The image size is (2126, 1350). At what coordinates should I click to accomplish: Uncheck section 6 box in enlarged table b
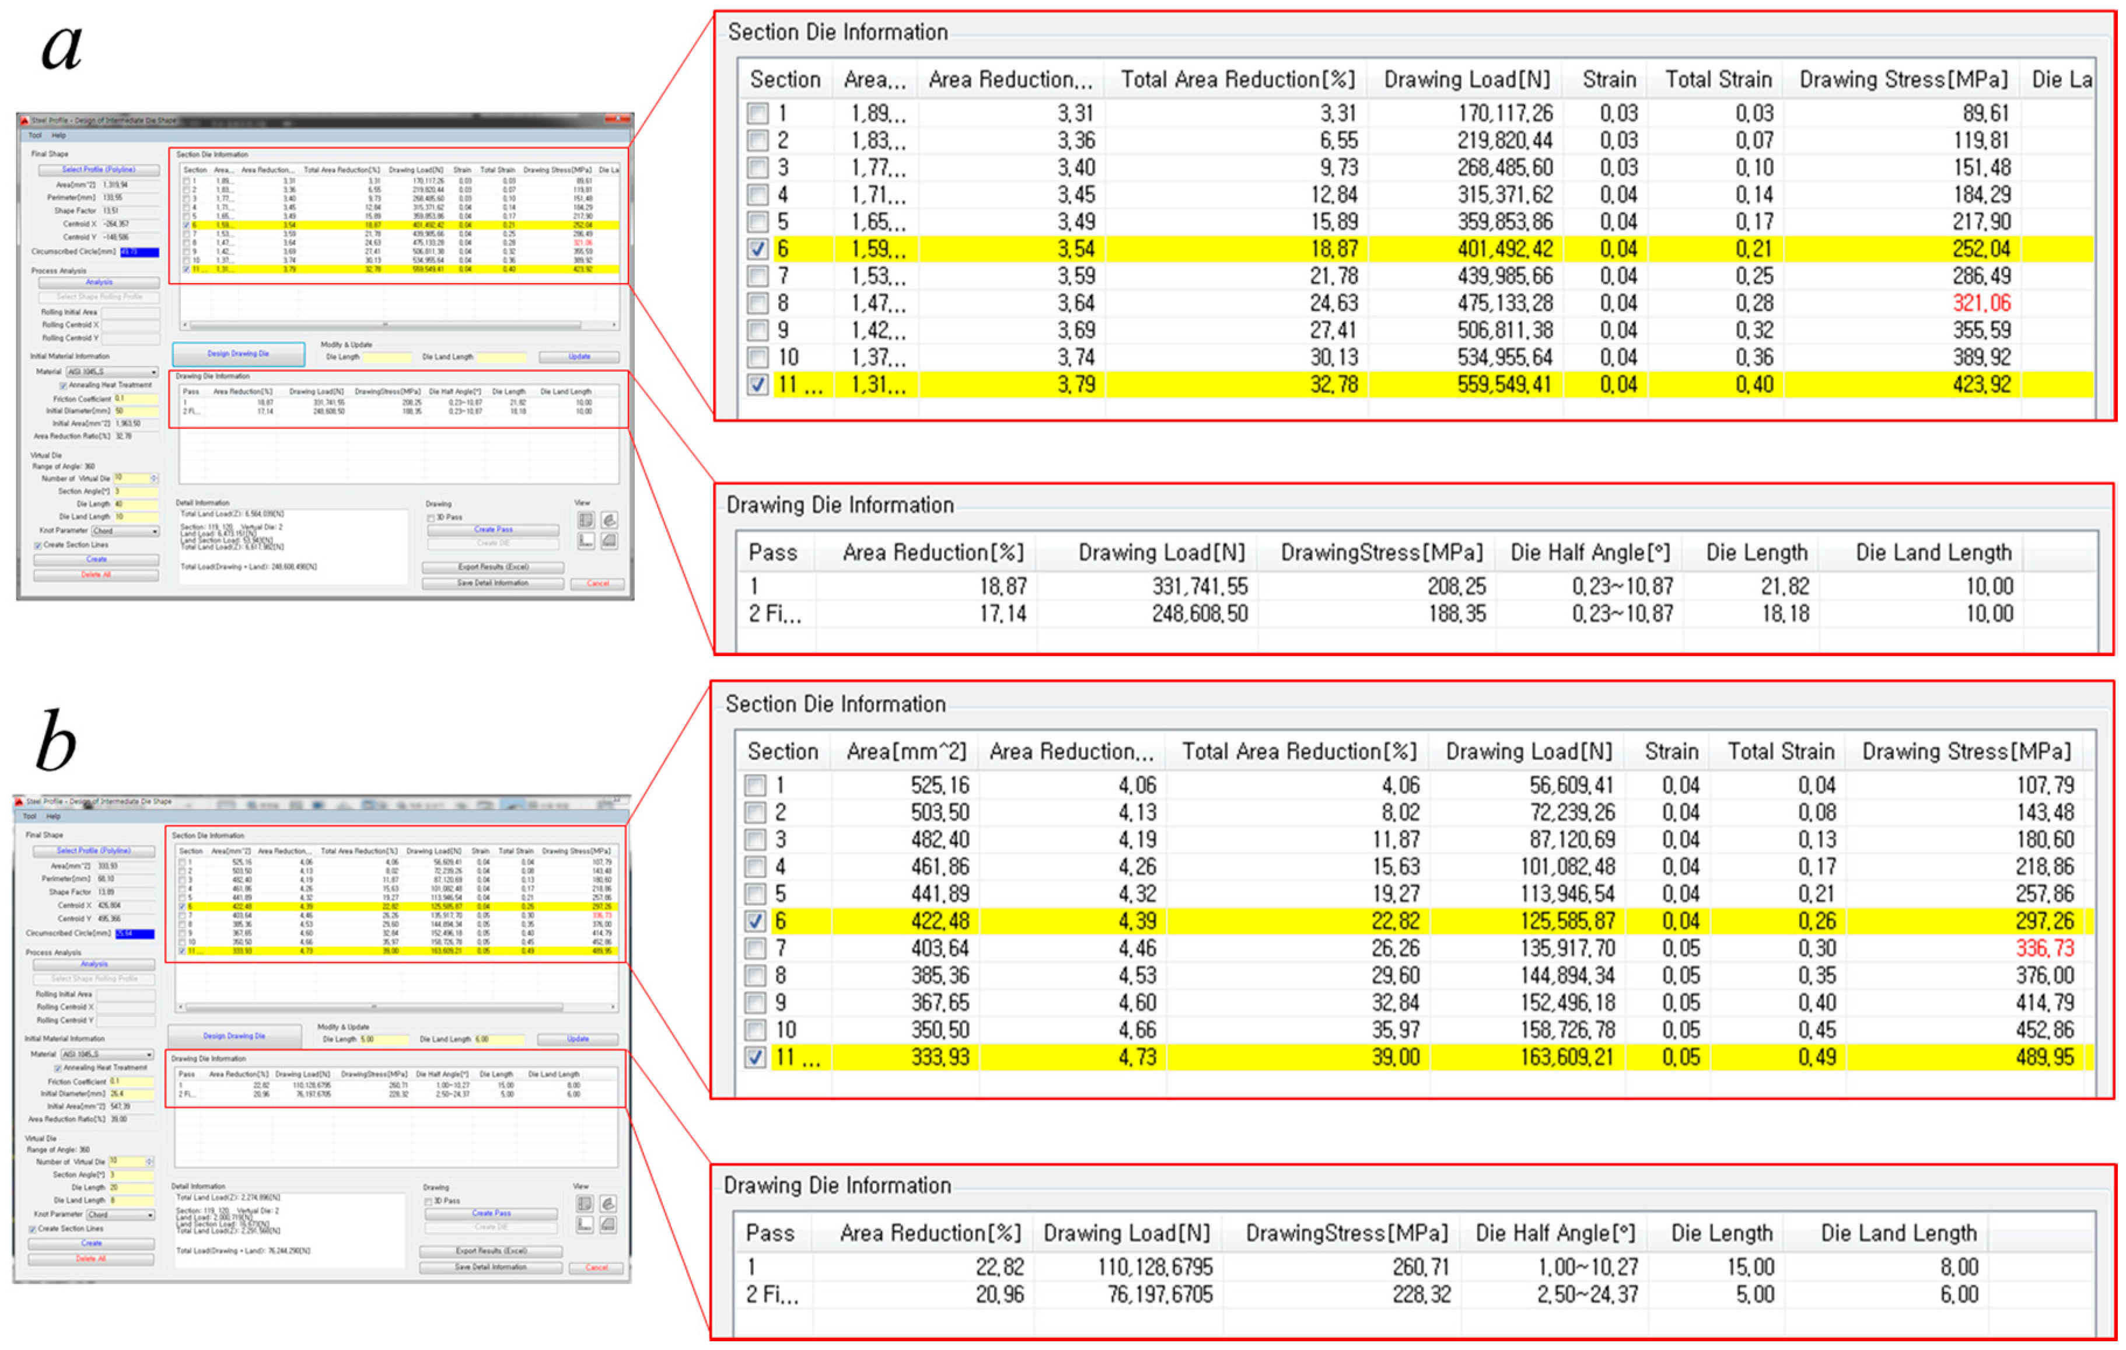(755, 922)
